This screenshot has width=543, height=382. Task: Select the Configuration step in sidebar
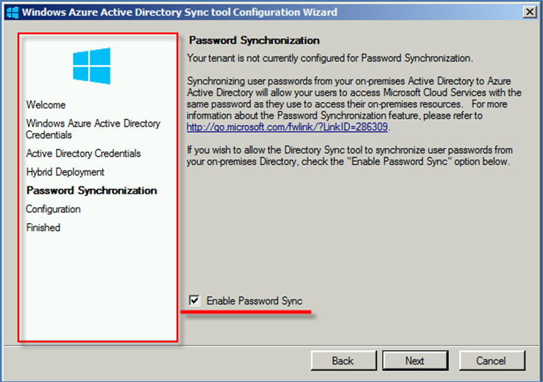coord(53,209)
